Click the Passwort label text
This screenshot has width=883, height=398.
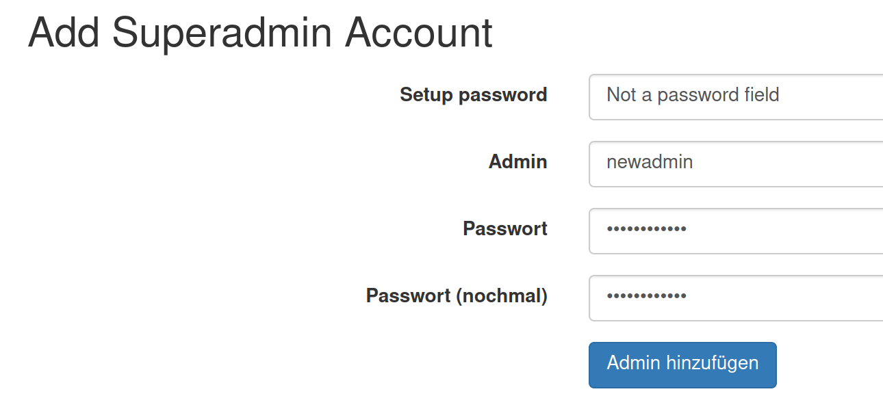click(505, 228)
